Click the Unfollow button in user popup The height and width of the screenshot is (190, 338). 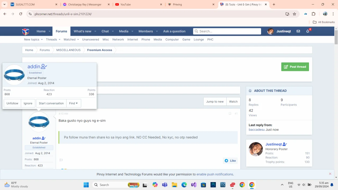tap(12, 103)
